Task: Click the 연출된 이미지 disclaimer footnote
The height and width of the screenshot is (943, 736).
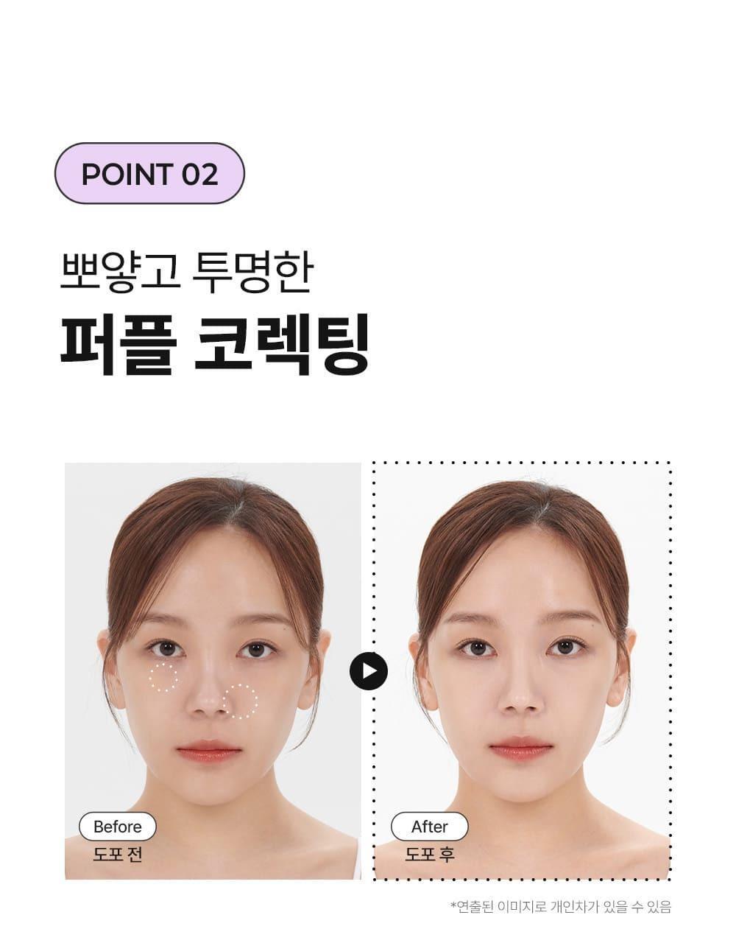Action: (561, 906)
